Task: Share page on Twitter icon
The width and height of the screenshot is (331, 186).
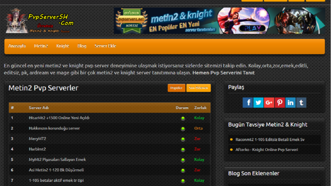Action: click(x=258, y=103)
